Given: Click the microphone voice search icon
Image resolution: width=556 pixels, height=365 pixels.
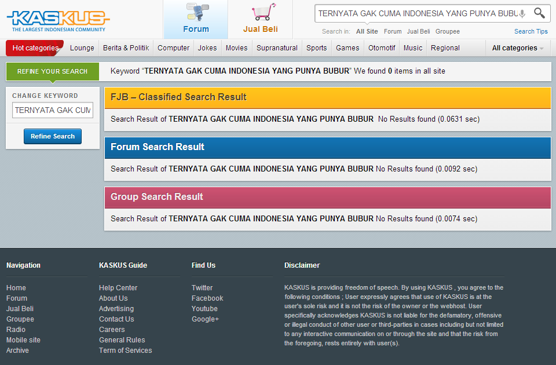Looking at the screenshot, I should pos(522,13).
